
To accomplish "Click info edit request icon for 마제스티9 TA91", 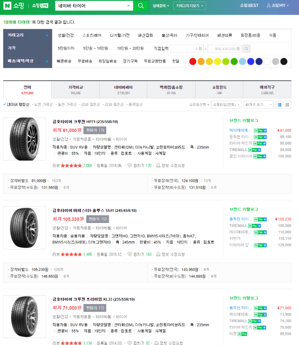I will coord(158,254).
